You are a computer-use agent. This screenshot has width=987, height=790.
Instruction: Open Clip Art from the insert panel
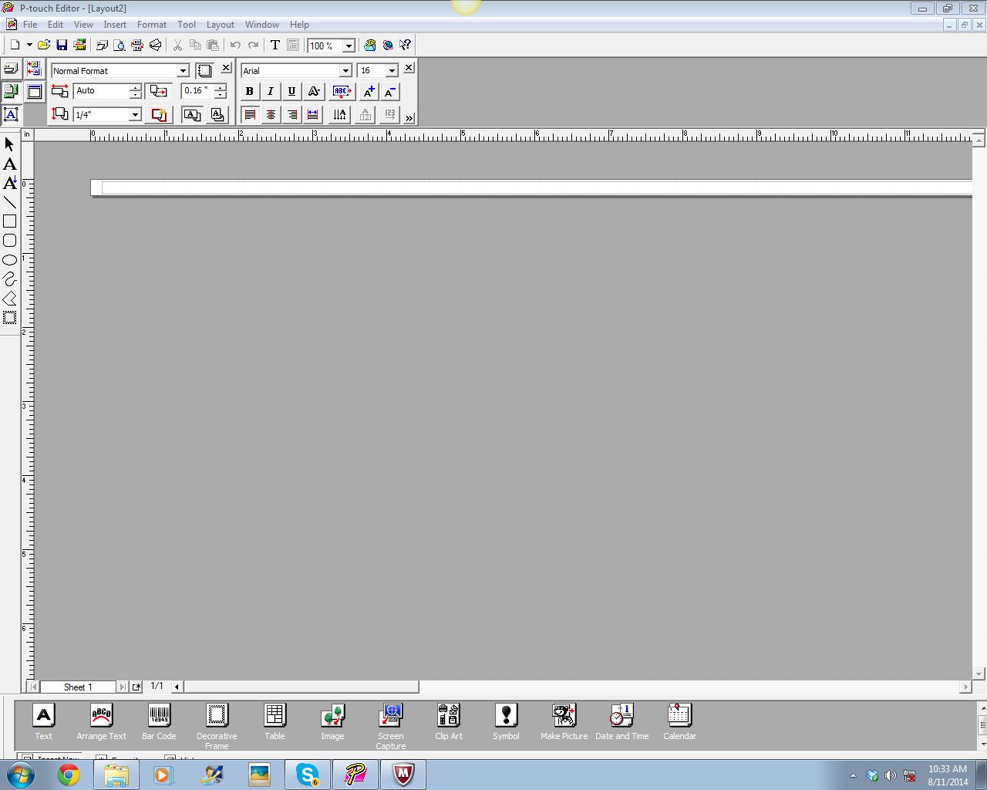pyautogui.click(x=449, y=722)
